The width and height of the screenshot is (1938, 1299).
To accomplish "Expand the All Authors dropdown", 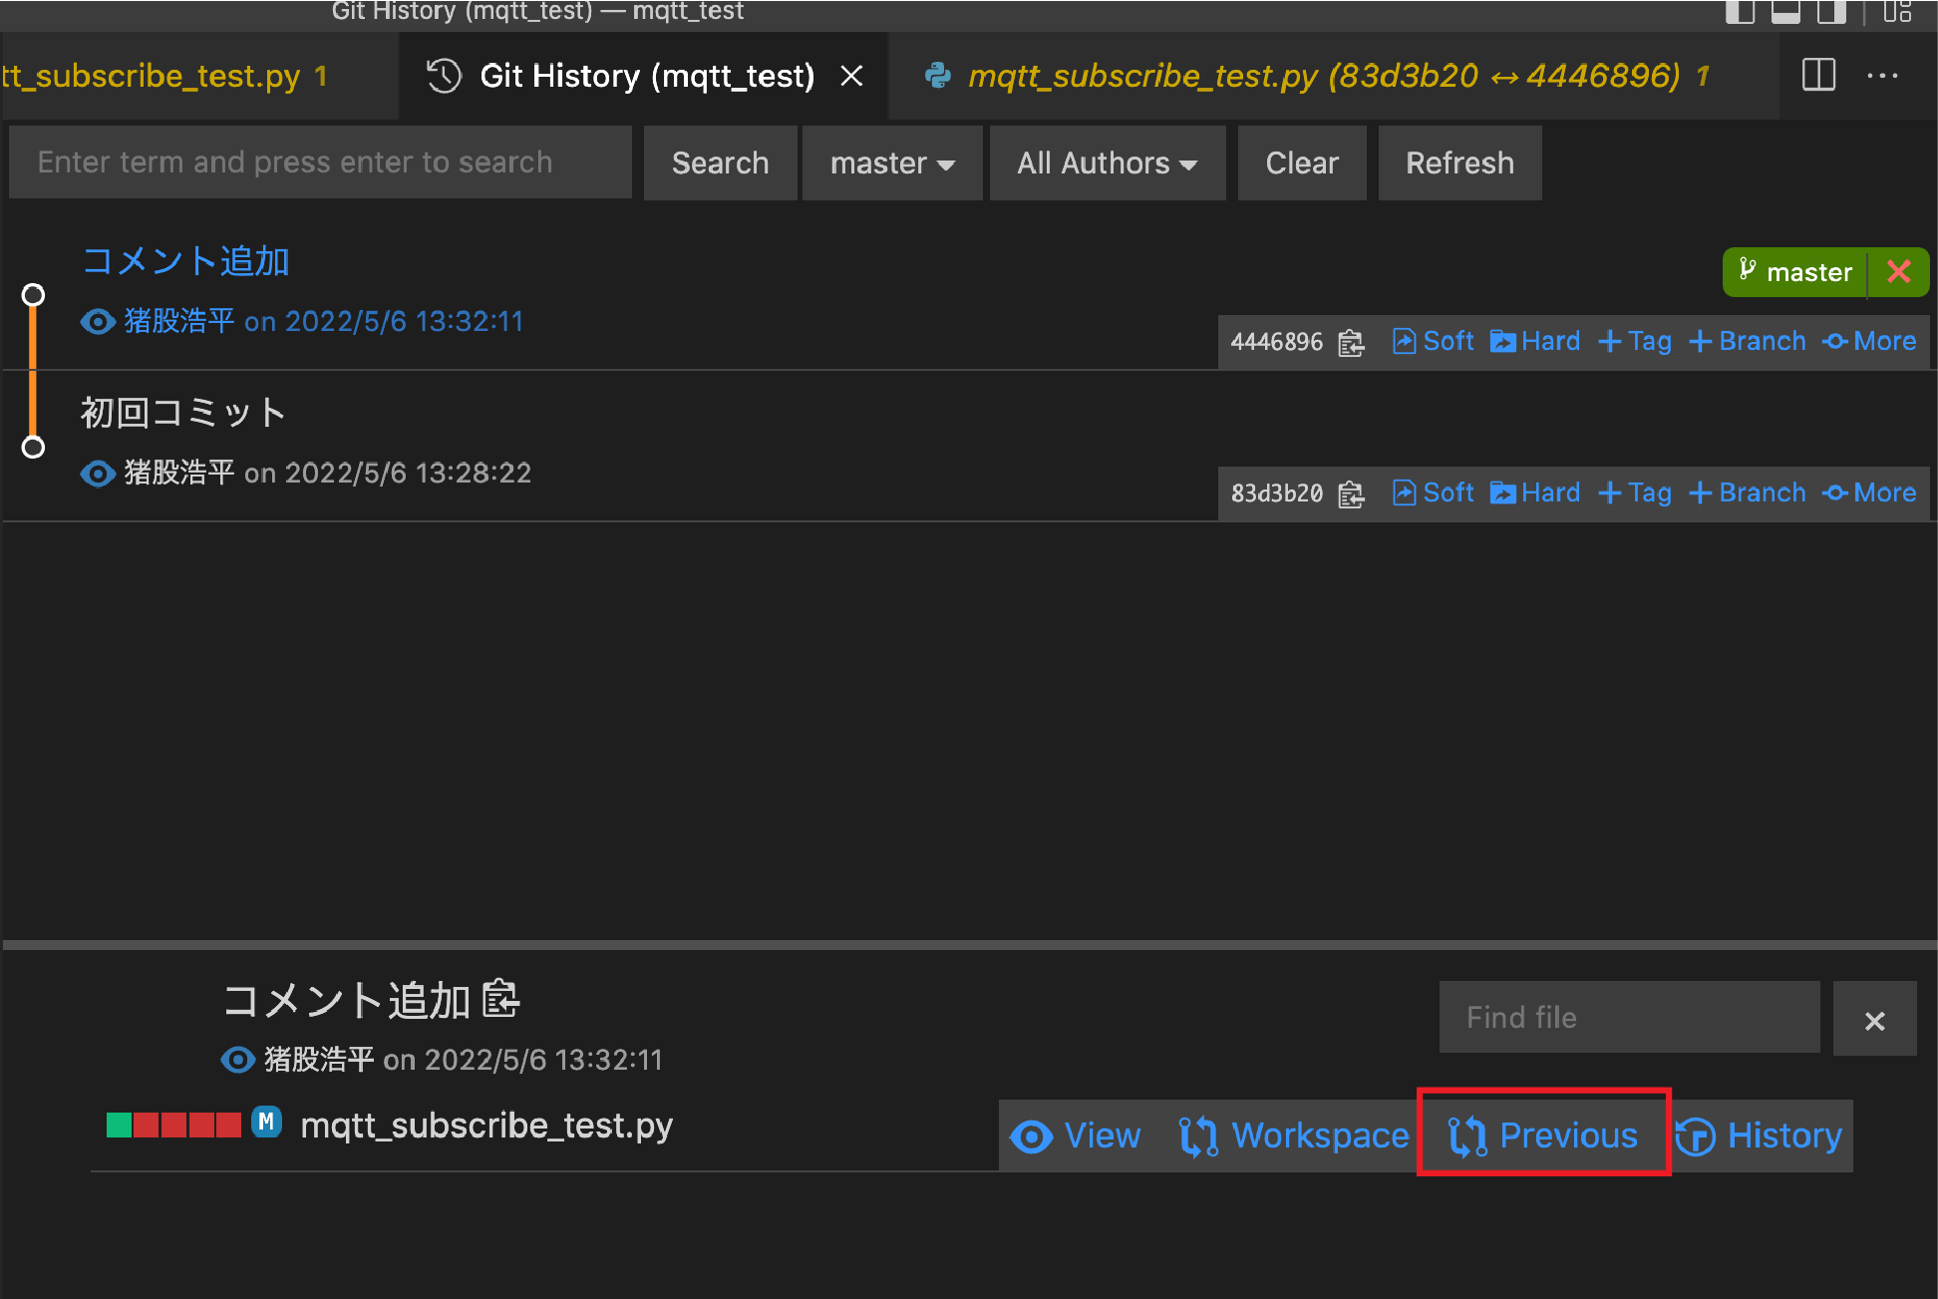I will pos(1107,163).
